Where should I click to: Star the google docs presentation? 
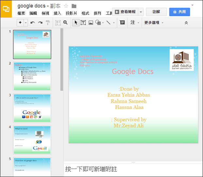coord(66,6)
